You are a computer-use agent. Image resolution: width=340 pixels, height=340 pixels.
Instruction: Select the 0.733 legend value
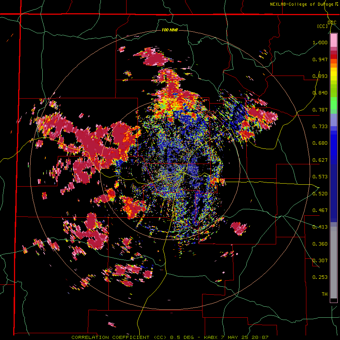pyautogui.click(x=320, y=127)
